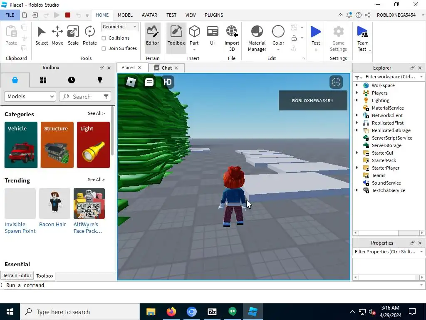Stop the running test (red square)
This screenshot has width=426, height=320.
pos(68,15)
